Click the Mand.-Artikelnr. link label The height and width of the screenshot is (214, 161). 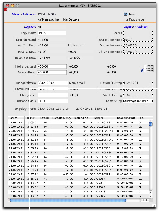point(24,14)
